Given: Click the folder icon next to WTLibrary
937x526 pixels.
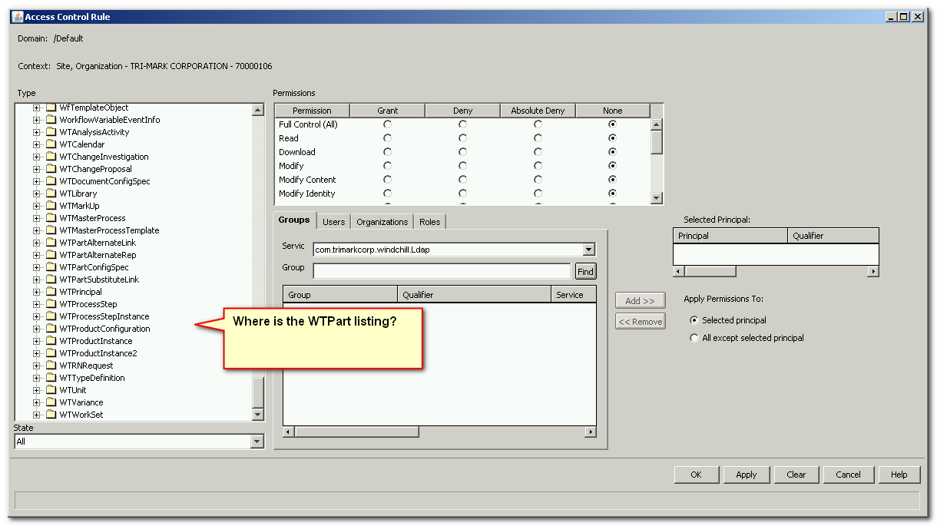Looking at the screenshot, I should [x=51, y=194].
